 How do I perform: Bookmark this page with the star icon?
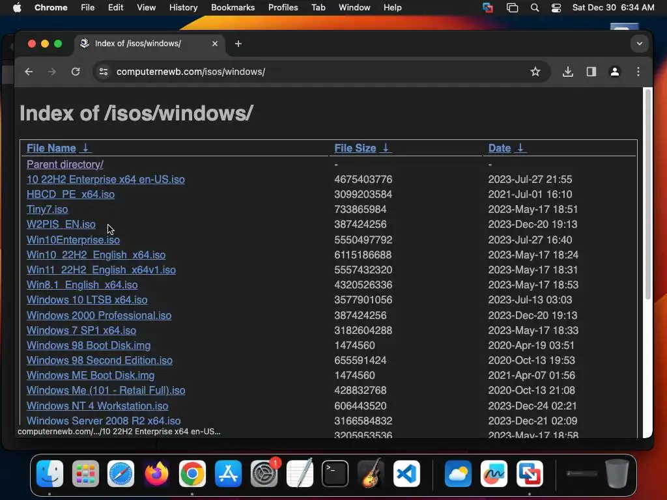tap(535, 72)
